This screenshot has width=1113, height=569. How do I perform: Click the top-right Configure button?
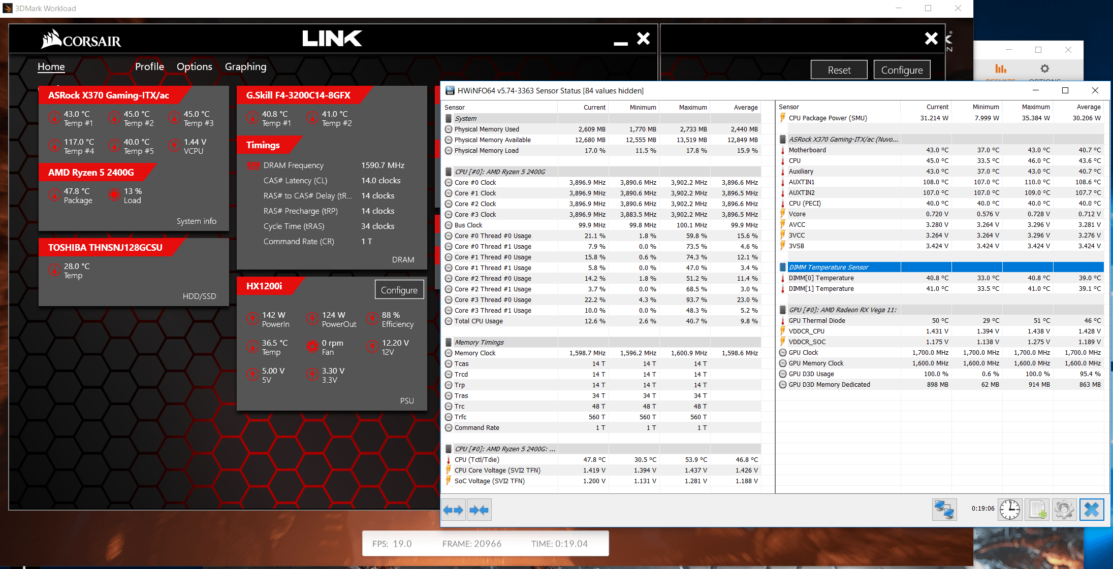point(902,70)
